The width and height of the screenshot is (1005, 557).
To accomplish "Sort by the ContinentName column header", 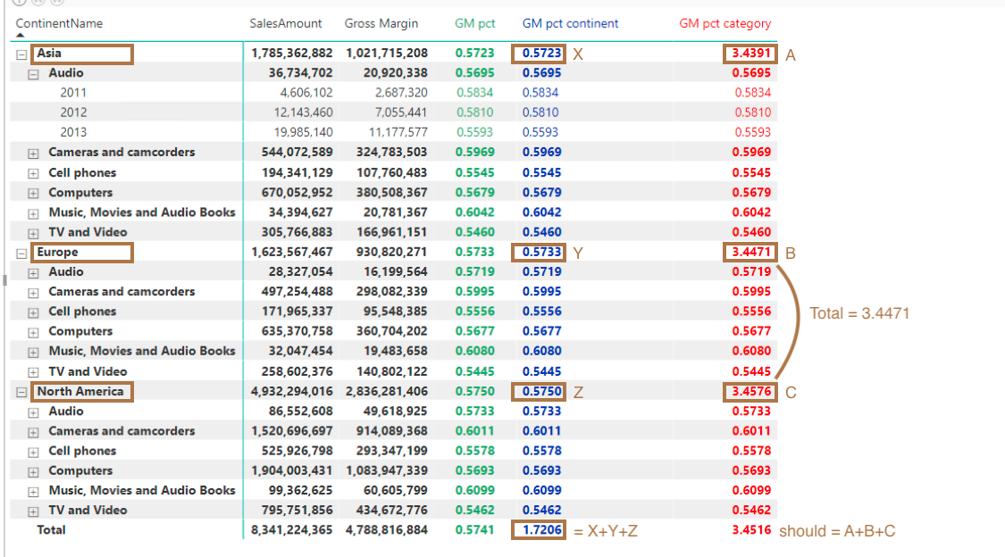I will [59, 24].
